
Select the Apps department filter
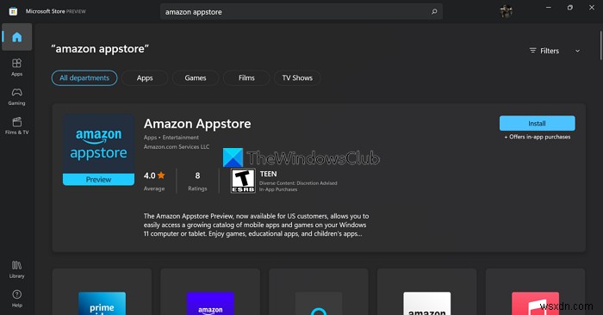145,78
